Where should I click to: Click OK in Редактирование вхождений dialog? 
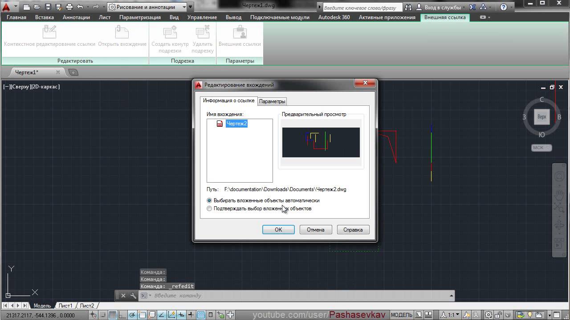[x=278, y=230]
